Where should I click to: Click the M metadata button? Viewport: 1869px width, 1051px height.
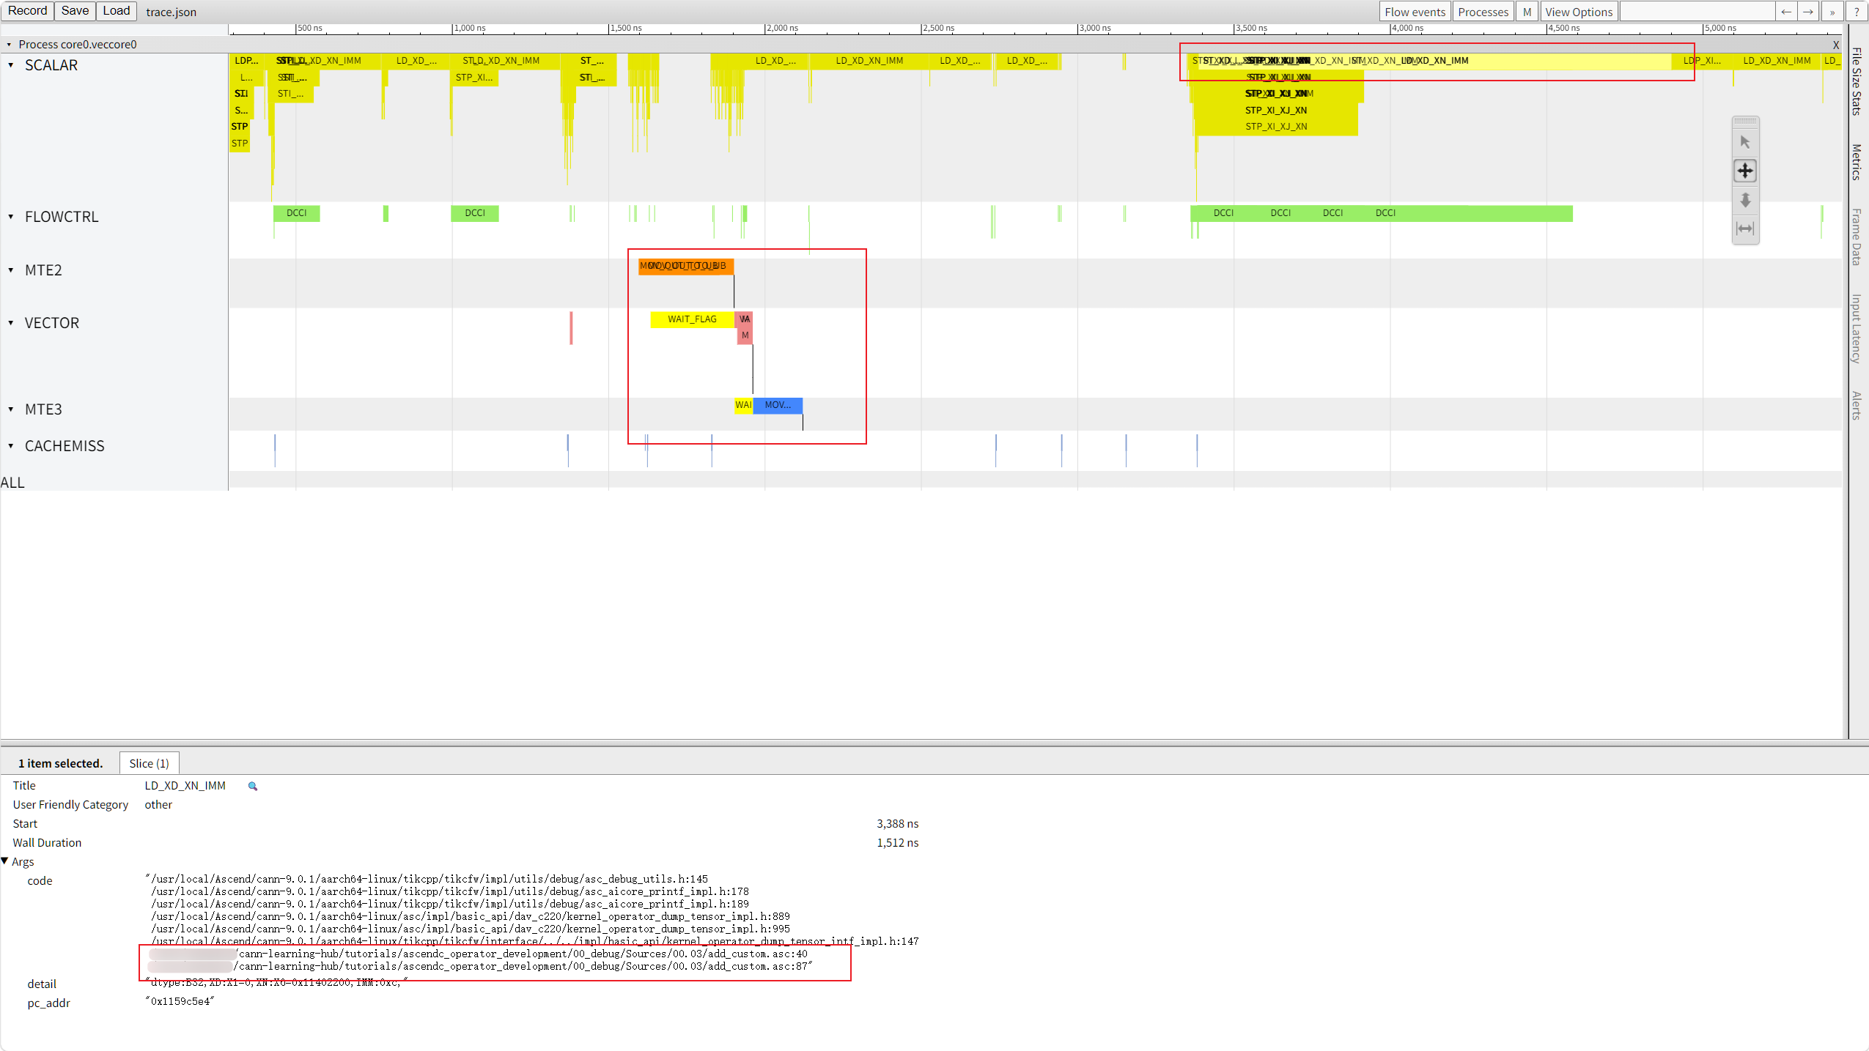[x=1527, y=12]
